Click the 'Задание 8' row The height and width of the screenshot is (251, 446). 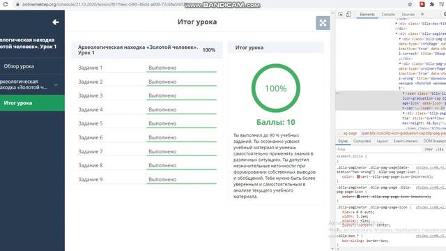coord(147,165)
